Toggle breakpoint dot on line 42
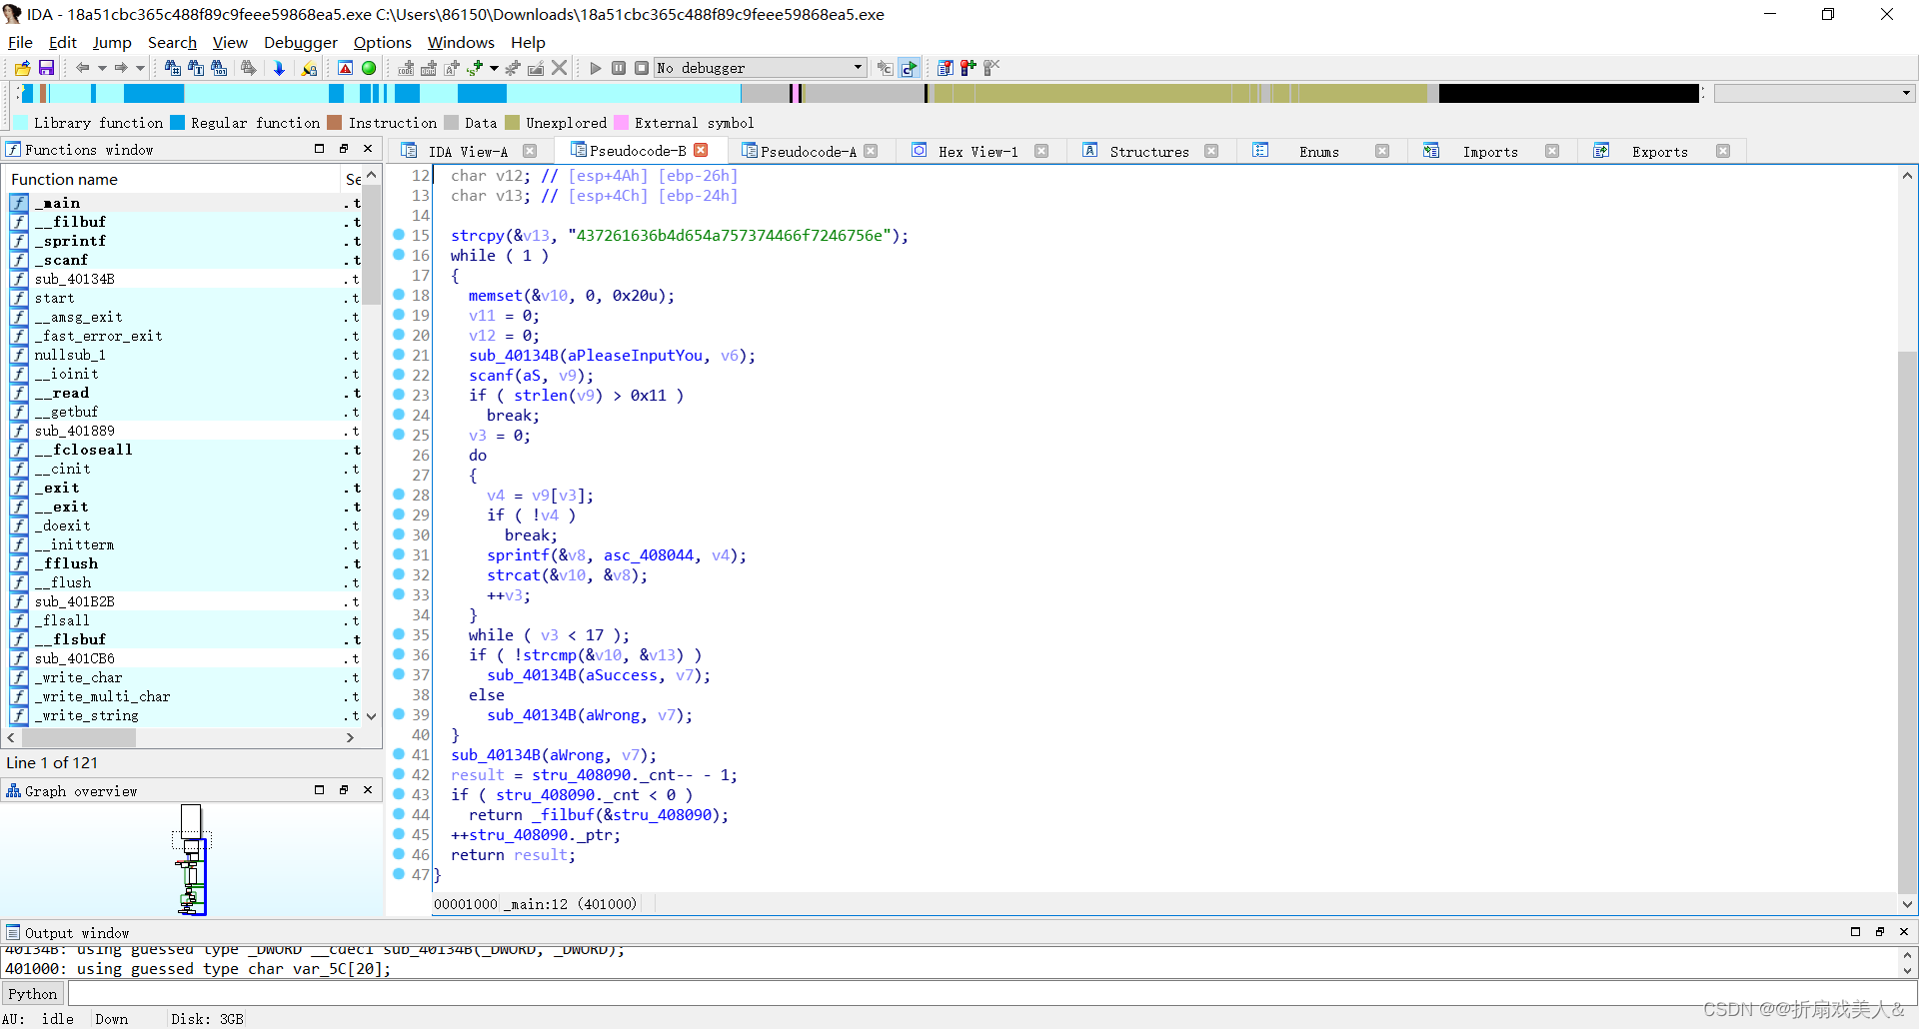The image size is (1919, 1029). 399,774
